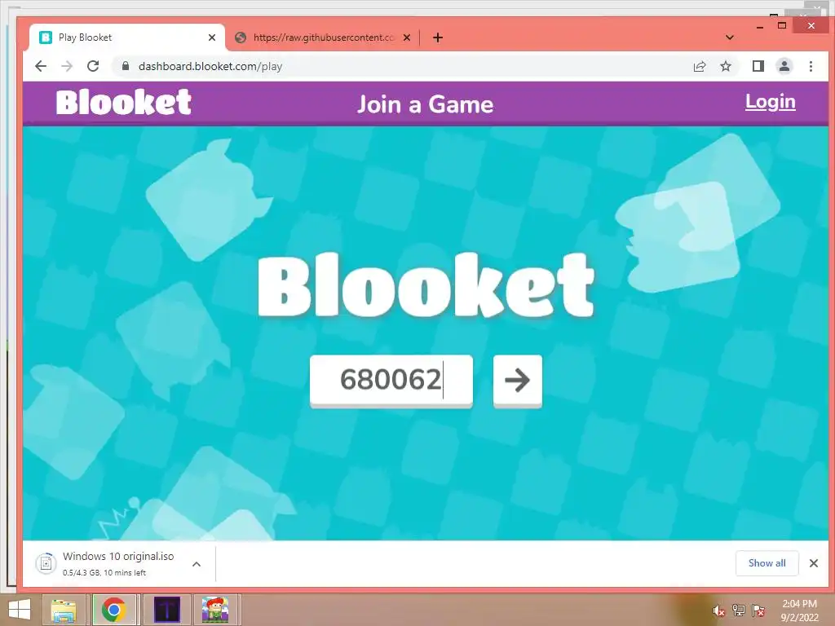Open File Explorer from taskbar
The width and height of the screenshot is (835, 626).
[x=64, y=610]
